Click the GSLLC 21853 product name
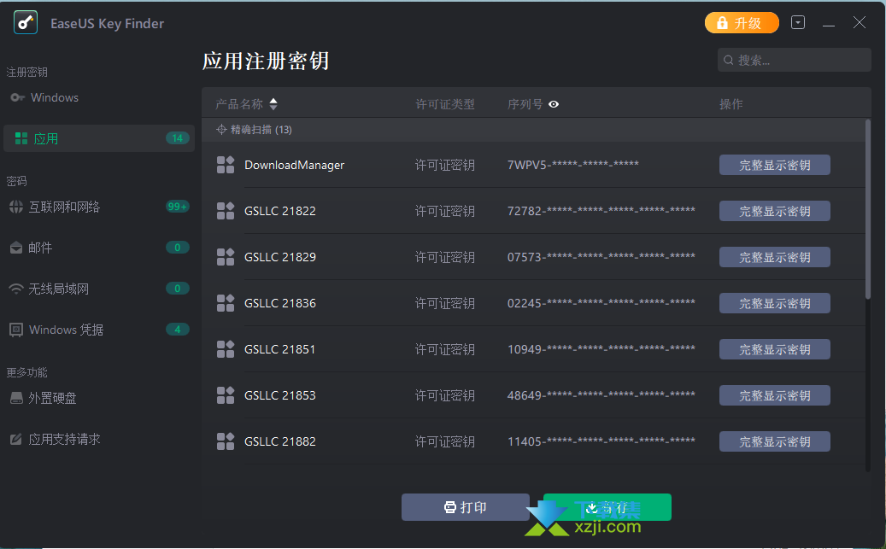This screenshot has width=886, height=549. tap(279, 395)
